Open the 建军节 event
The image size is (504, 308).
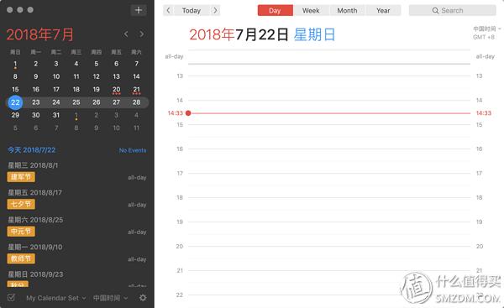pos(21,177)
